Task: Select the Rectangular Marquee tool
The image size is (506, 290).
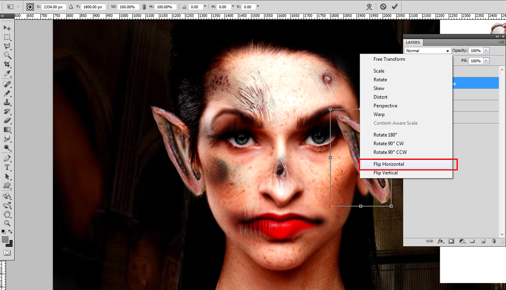Action: (x=7, y=37)
